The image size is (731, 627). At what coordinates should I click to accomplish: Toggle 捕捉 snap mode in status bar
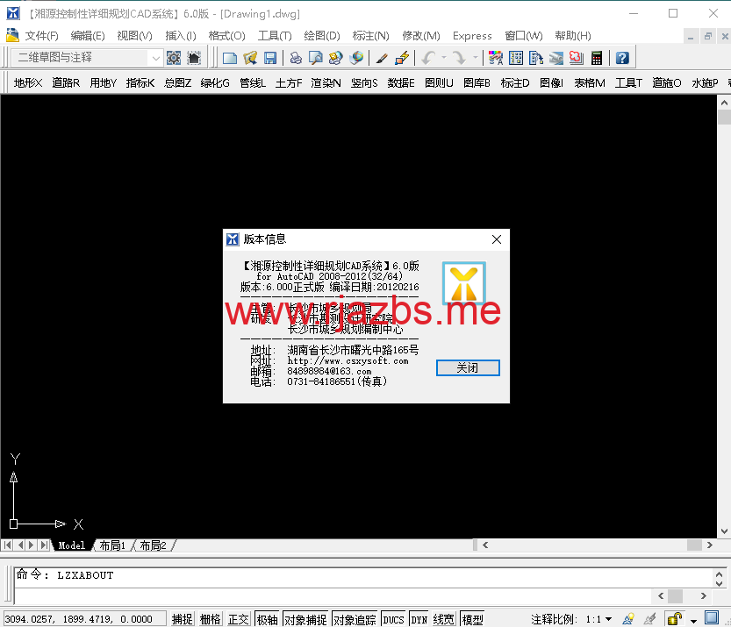pos(182,619)
